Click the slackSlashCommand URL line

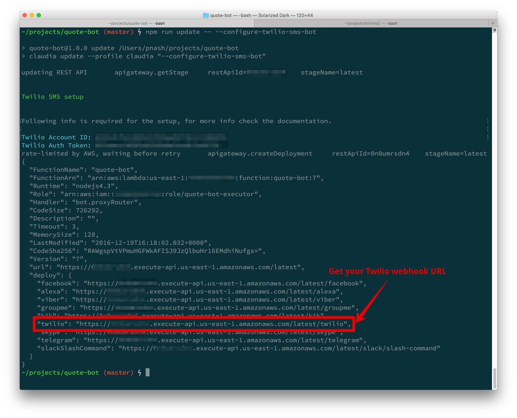tap(239, 348)
